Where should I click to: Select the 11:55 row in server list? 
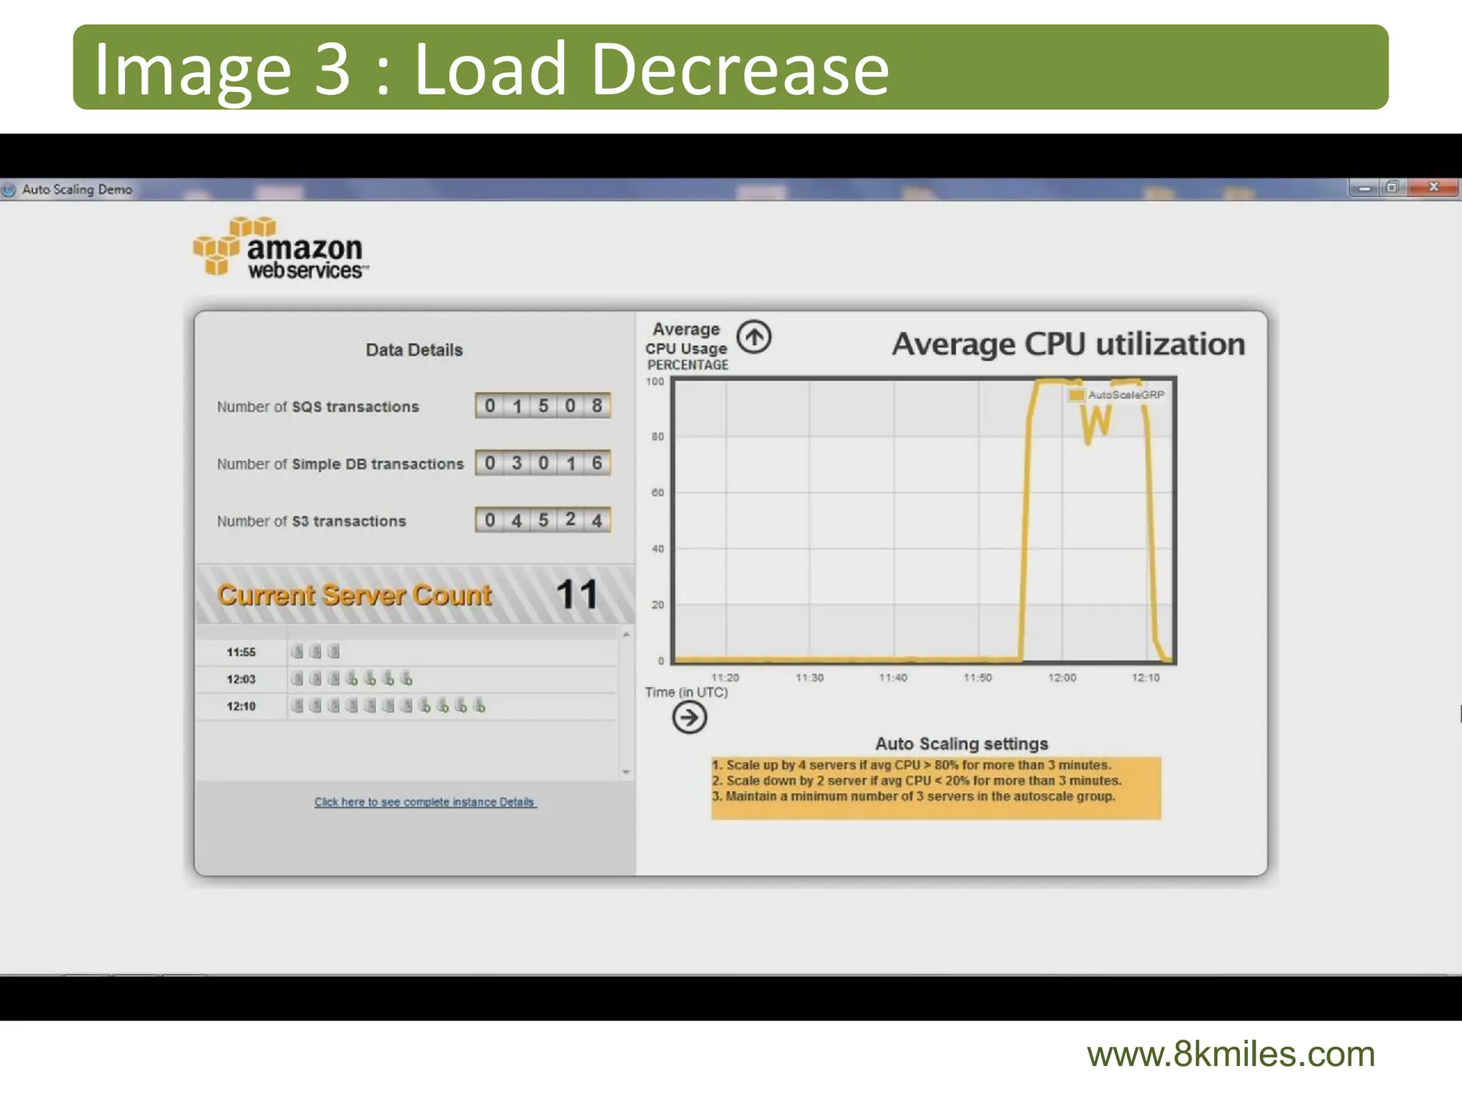pos(406,652)
